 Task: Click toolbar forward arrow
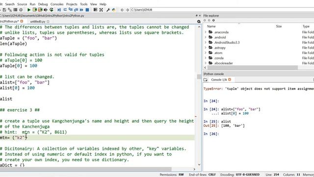coord(128,10)
